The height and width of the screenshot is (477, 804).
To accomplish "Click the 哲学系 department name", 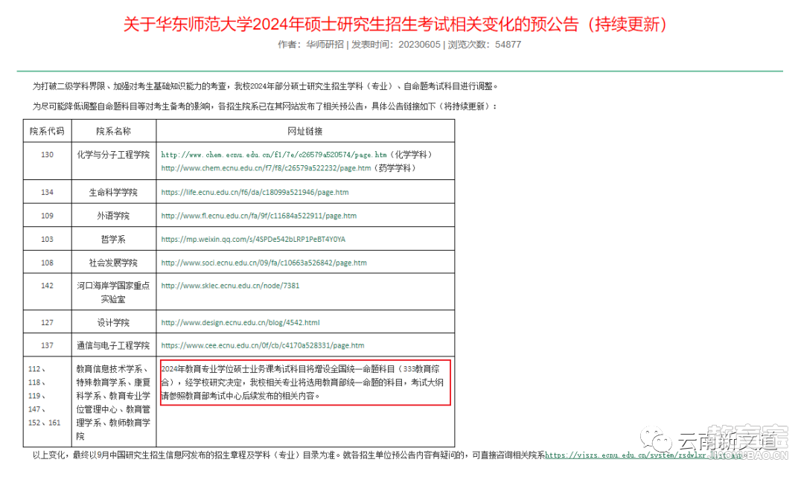I will click(113, 240).
